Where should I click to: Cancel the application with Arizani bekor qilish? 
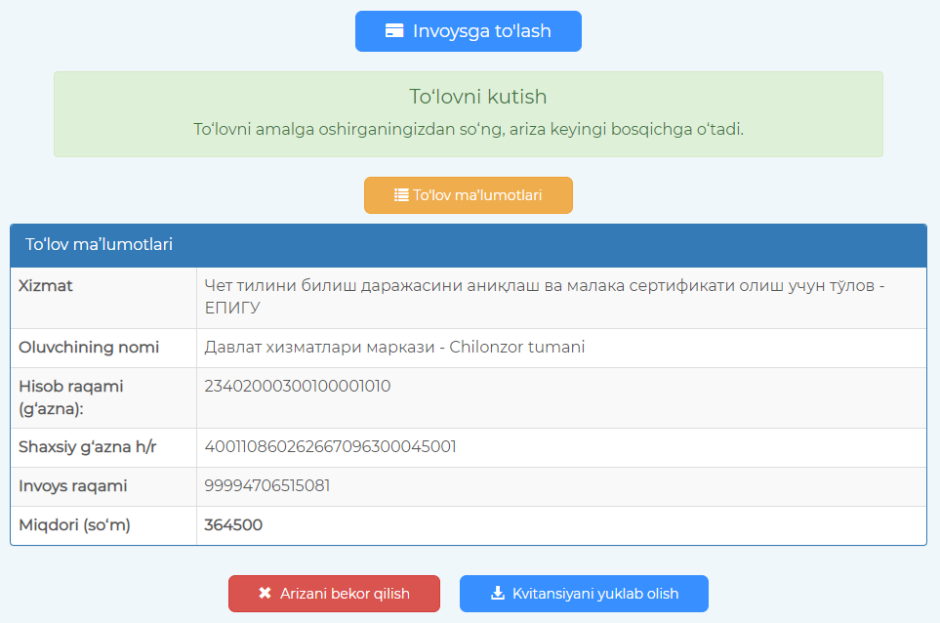pos(334,593)
